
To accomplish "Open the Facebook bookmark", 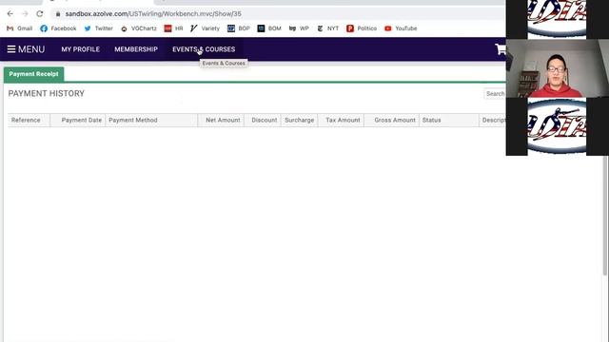I will 58,28.
